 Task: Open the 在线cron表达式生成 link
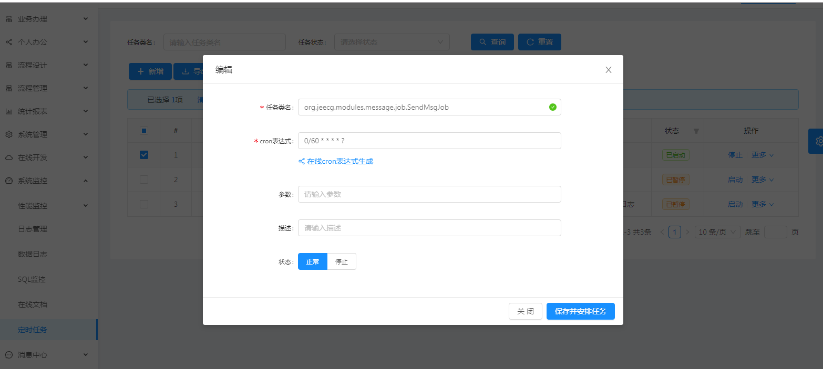[x=336, y=161]
